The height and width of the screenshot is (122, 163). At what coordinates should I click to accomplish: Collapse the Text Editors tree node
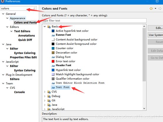11,31
